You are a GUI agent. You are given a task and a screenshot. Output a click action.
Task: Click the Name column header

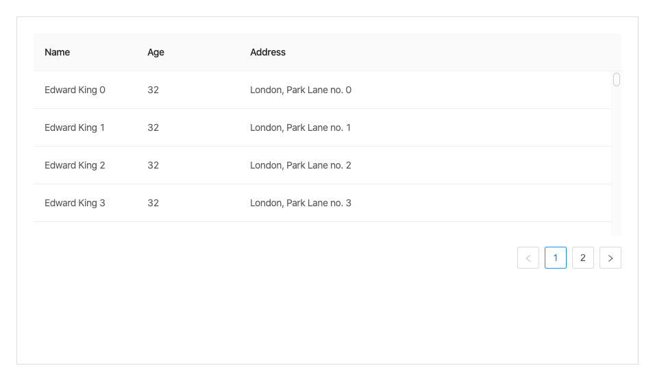(58, 52)
